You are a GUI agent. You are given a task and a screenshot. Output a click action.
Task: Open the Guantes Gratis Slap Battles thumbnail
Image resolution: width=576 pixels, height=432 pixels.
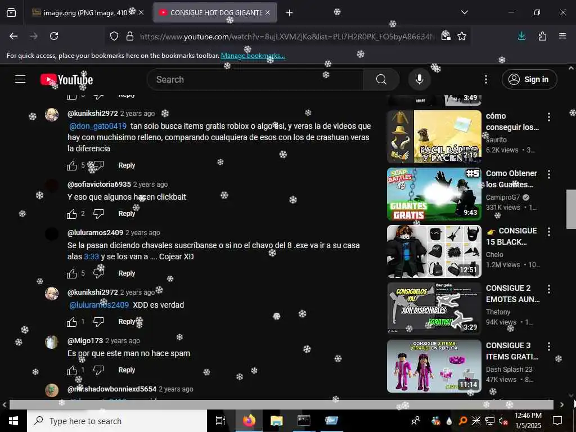click(x=434, y=194)
